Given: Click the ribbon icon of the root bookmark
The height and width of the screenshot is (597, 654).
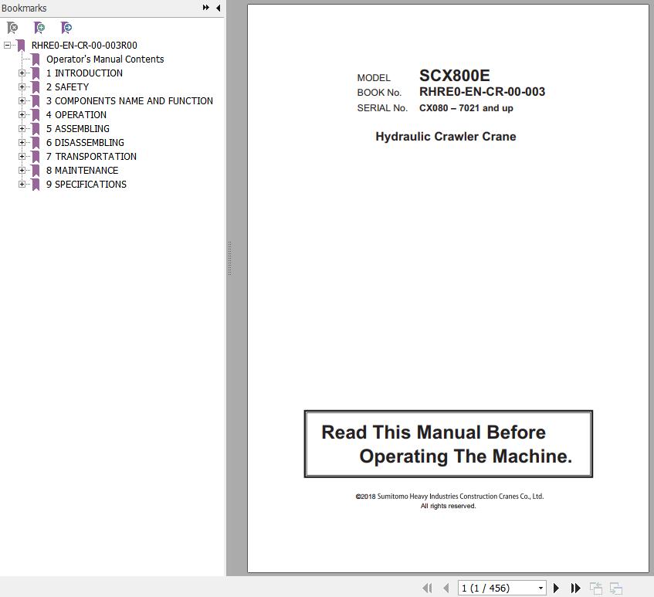Looking at the screenshot, I should coord(21,46).
